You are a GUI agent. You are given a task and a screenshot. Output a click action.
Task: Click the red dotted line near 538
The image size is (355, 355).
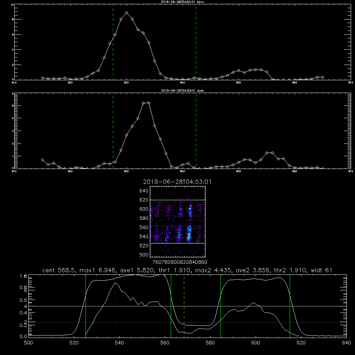tap(115, 306)
